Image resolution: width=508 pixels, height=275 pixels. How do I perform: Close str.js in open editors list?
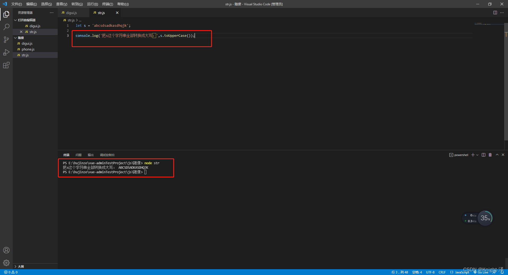tap(21, 32)
